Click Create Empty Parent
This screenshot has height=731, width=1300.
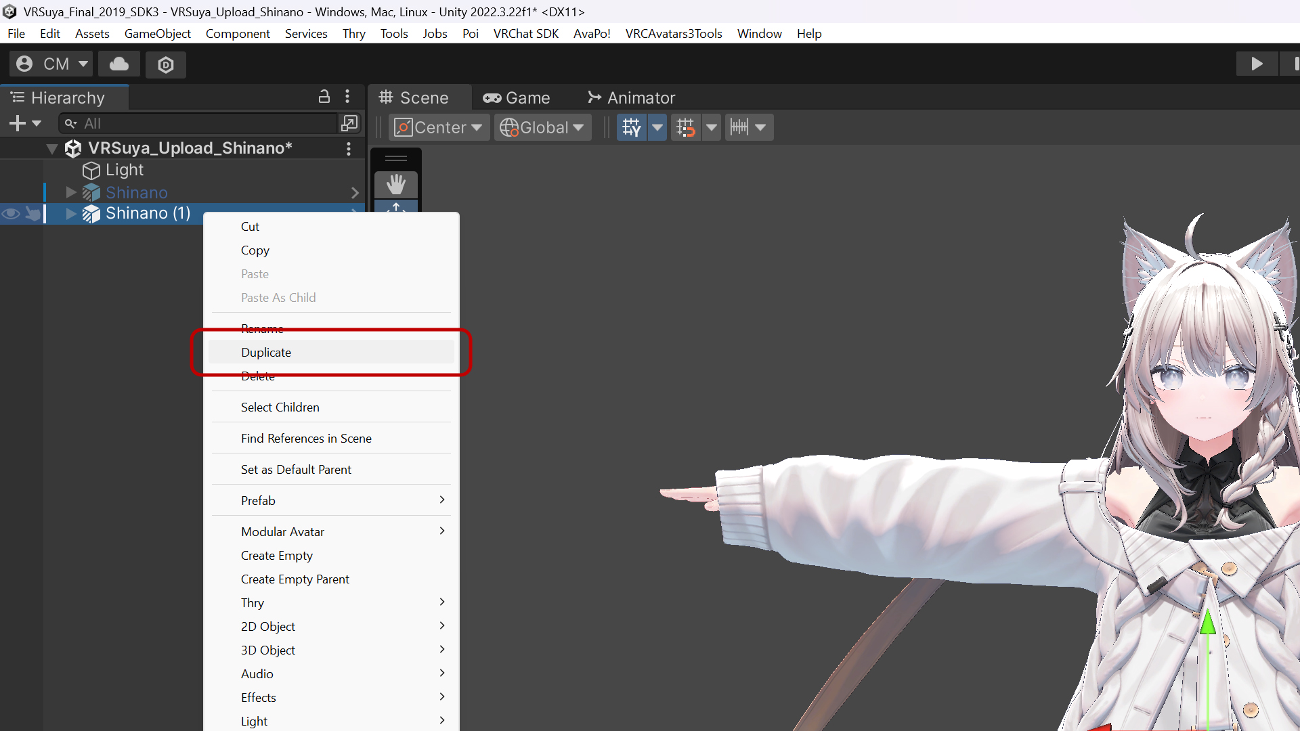331,579
